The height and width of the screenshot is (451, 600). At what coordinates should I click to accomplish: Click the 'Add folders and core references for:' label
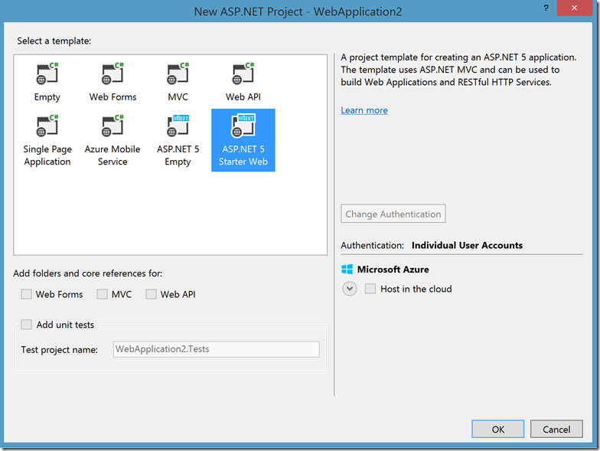[87, 273]
